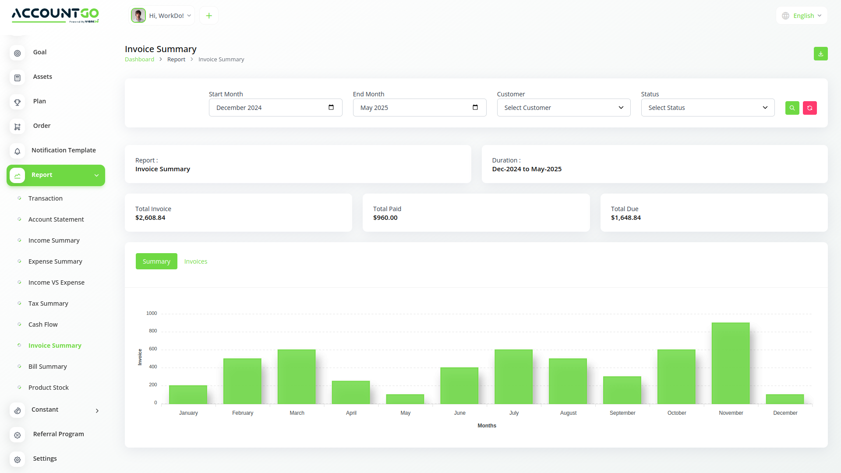Click the Notification Template bell icon
The height and width of the screenshot is (473, 841).
point(17,151)
